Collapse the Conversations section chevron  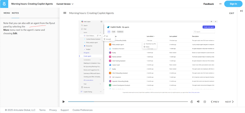[x=100, y=60]
